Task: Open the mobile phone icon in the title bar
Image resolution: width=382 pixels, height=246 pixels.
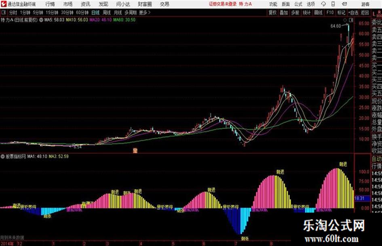Action: 333,4
